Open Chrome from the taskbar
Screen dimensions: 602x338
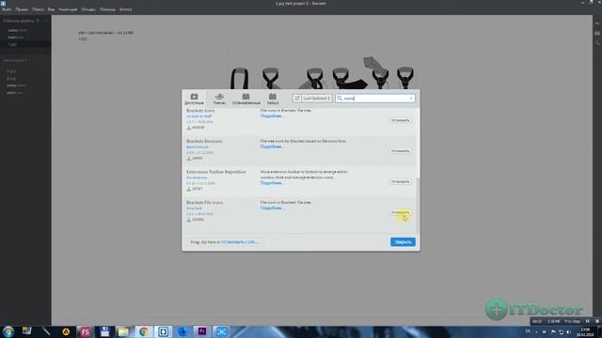pyautogui.click(x=144, y=331)
